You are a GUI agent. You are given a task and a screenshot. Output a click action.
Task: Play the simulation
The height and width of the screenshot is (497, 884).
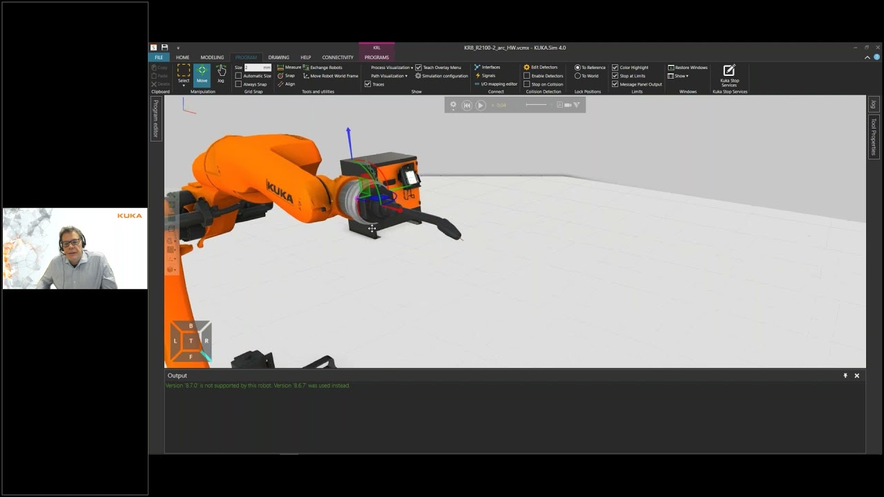[x=481, y=105]
